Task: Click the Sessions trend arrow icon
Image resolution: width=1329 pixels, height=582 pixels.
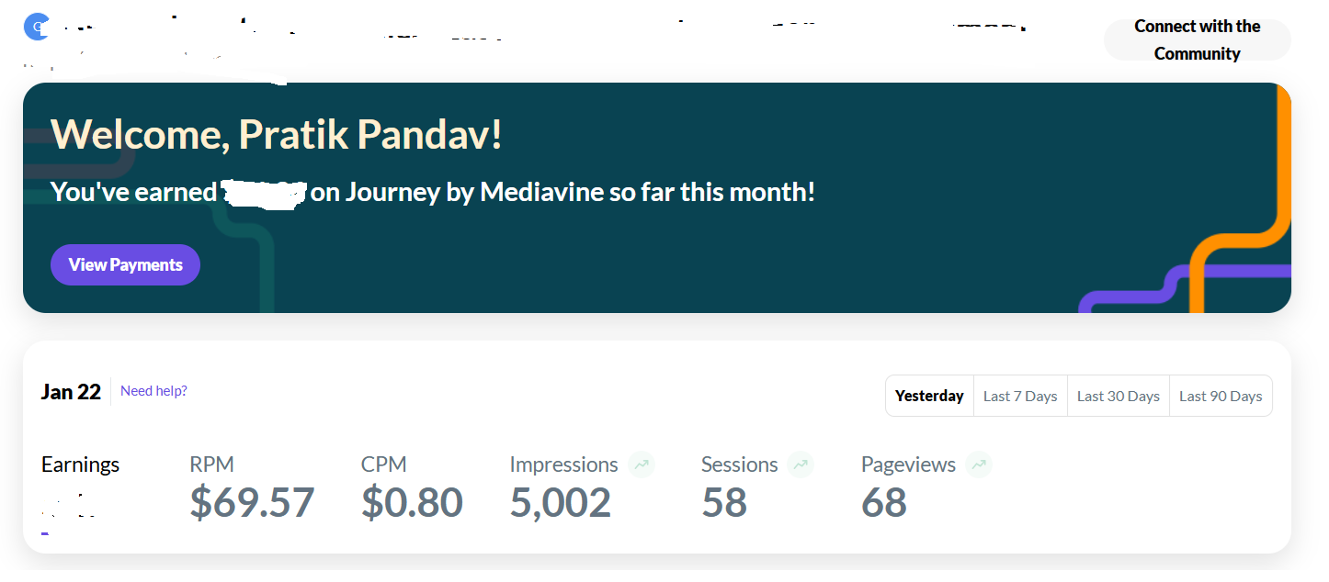Action: click(x=801, y=464)
